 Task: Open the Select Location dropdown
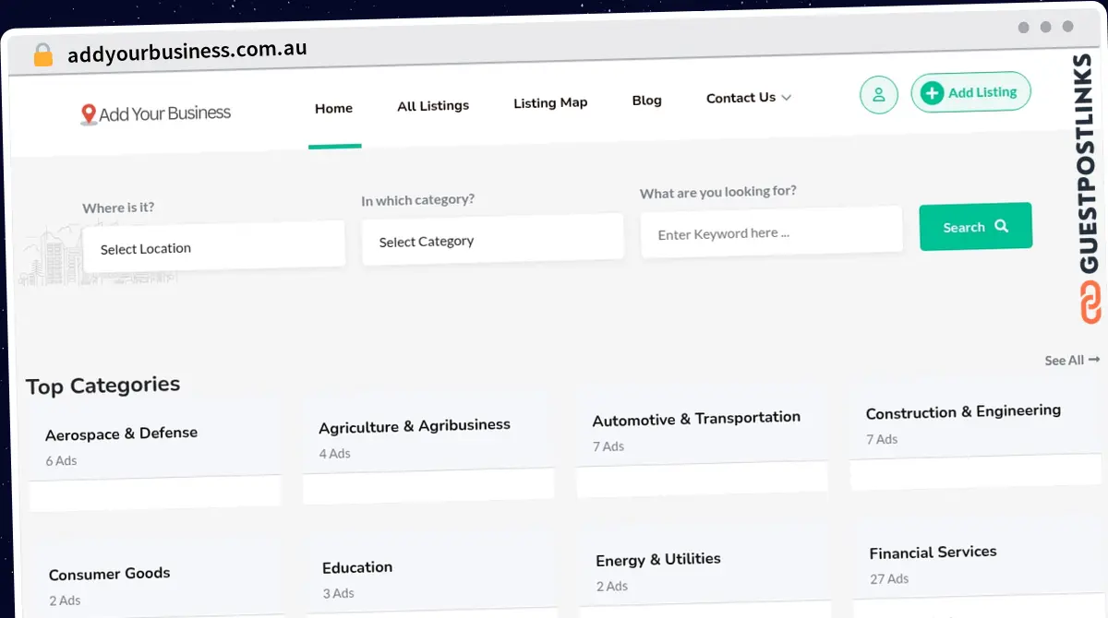[214, 247]
